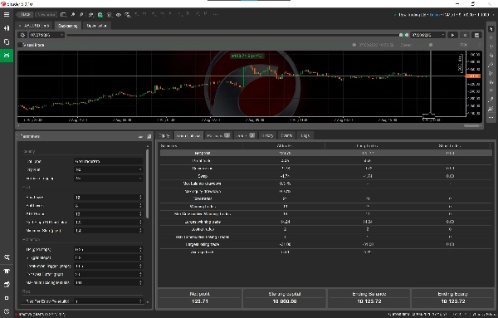Adjust the backtest Speed slider handle
This screenshot has width=498, height=318.
click(x=431, y=45)
